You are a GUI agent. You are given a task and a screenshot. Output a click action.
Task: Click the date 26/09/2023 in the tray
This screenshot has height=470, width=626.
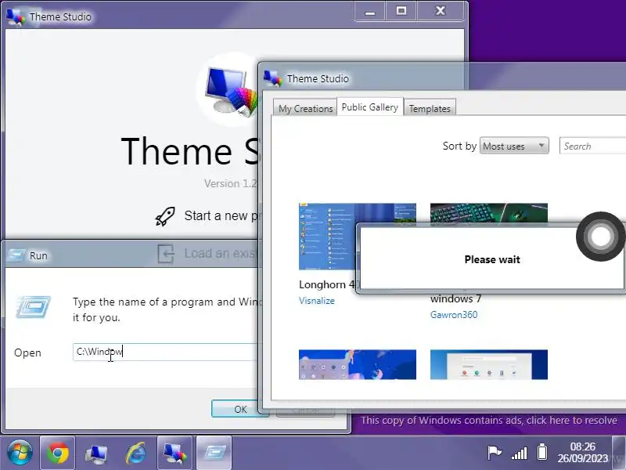pos(582,458)
